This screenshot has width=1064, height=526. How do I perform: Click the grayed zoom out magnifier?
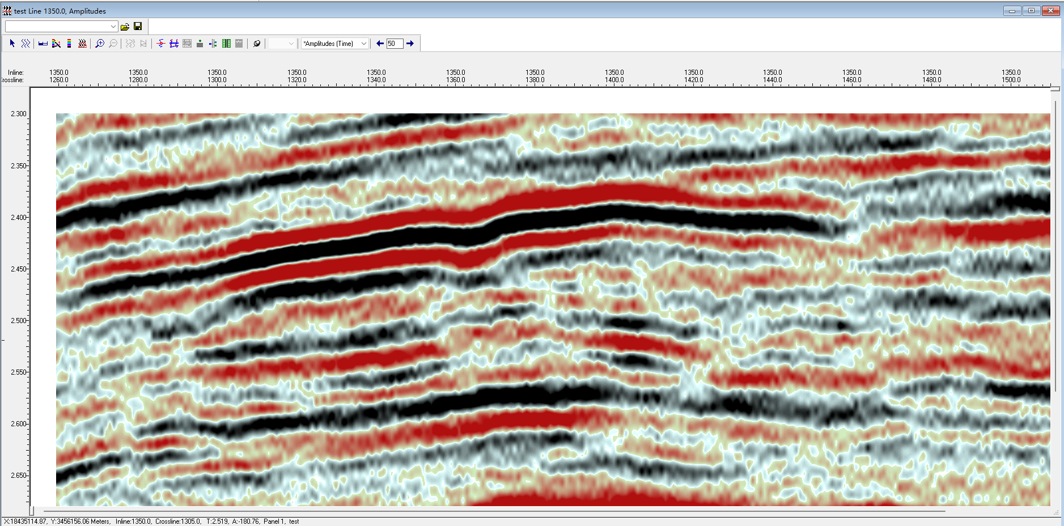point(113,43)
